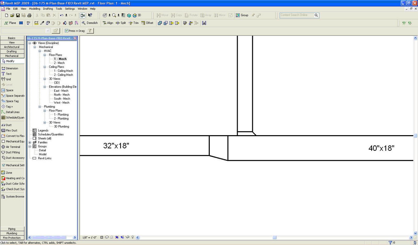Click the Demolish hammer tool
Screen dimensions: 418x245
(x=90, y=23)
